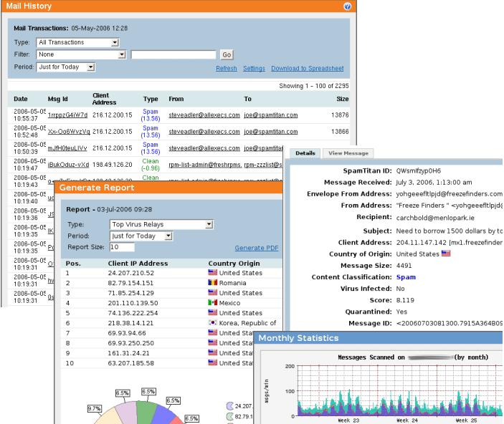Open message iBukOduz-vXd
Screen dimensions: 504x424
[68, 165]
